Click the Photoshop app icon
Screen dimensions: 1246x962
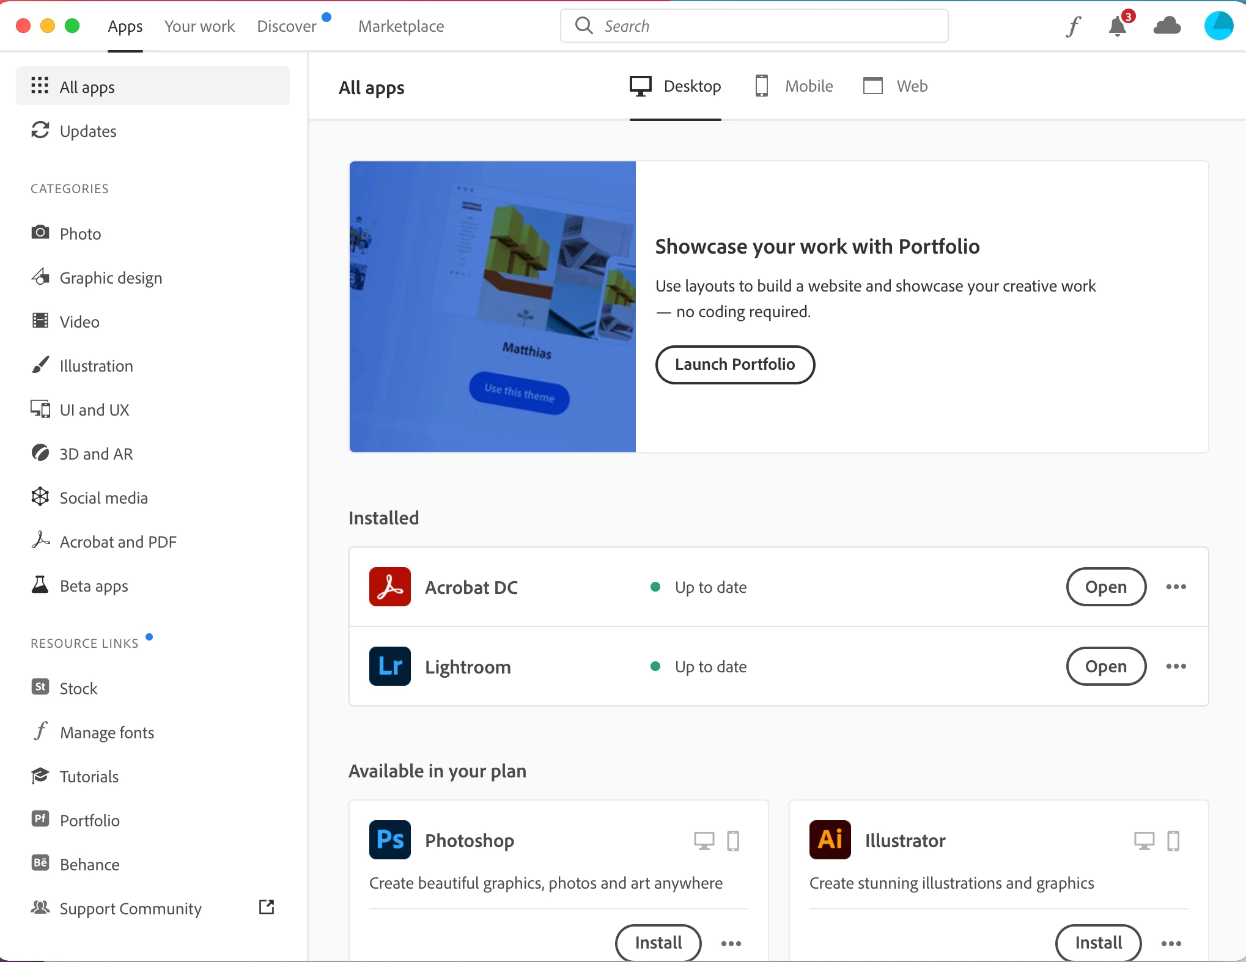tap(390, 840)
